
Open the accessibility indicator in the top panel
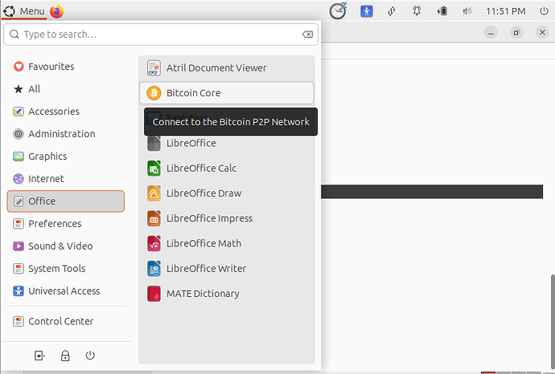367,11
